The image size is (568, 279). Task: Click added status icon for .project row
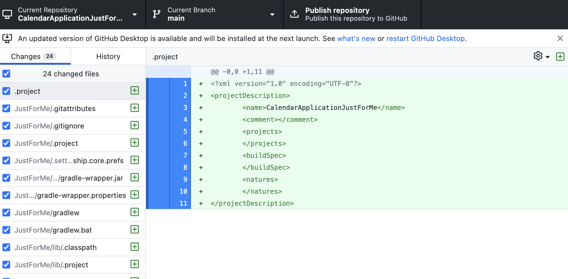point(135,90)
